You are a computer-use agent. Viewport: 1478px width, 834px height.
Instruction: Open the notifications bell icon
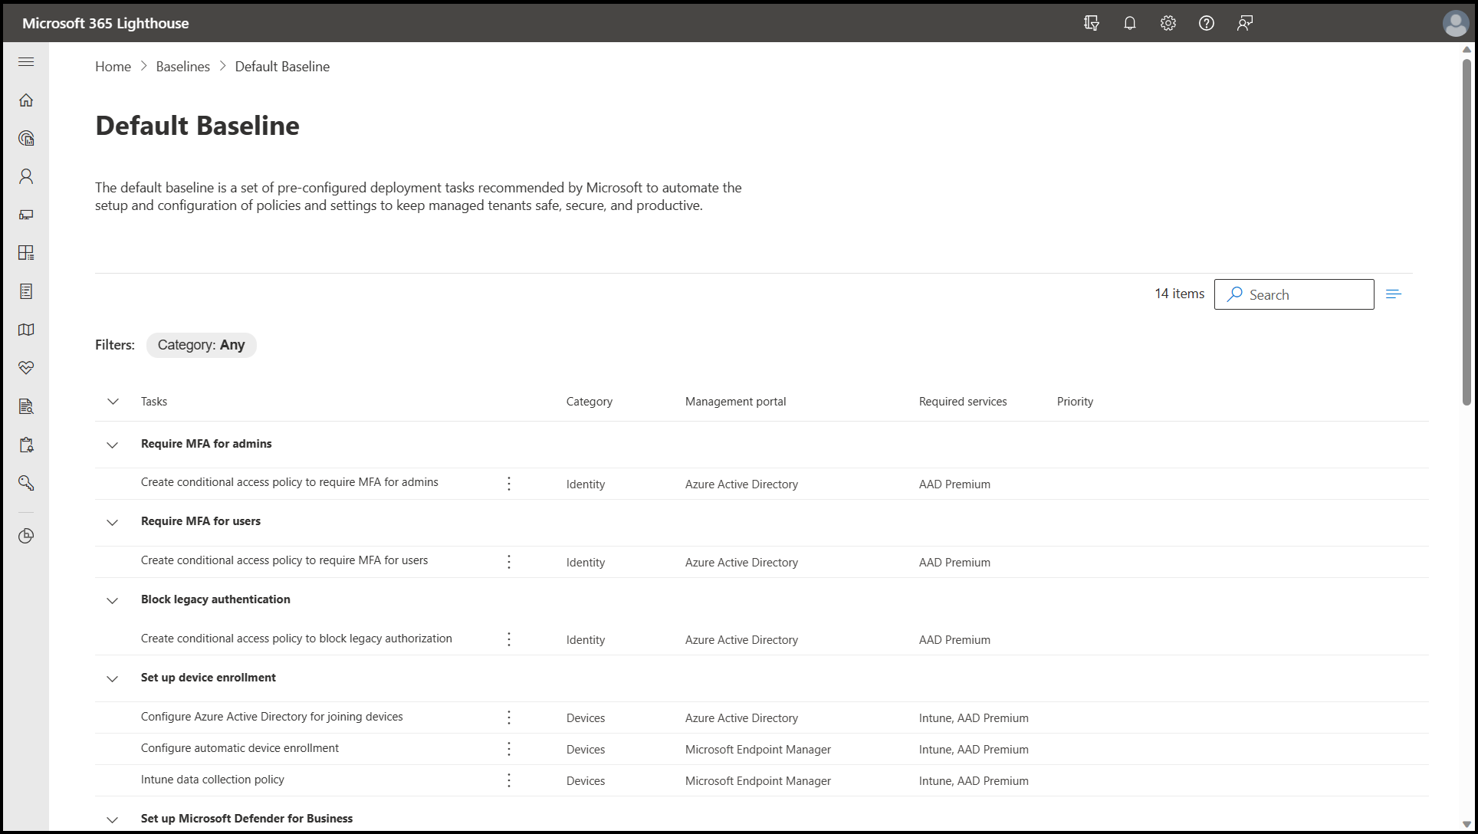[x=1129, y=23]
